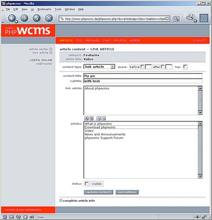The height and width of the screenshot is (220, 212).
Task: Enable the space before checkbox
Action: 143,67
